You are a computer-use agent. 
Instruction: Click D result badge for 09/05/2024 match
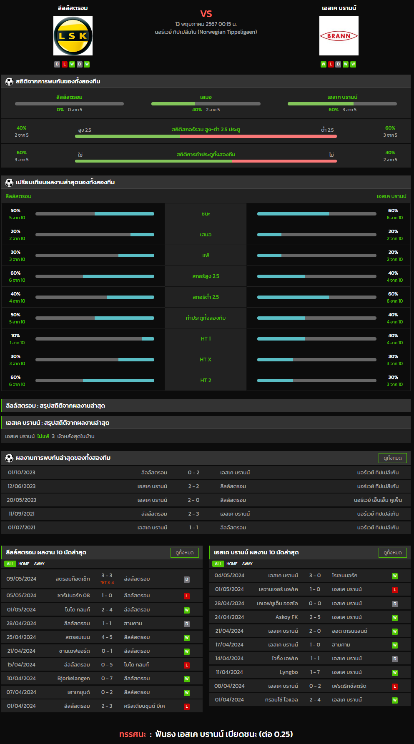[x=187, y=579]
